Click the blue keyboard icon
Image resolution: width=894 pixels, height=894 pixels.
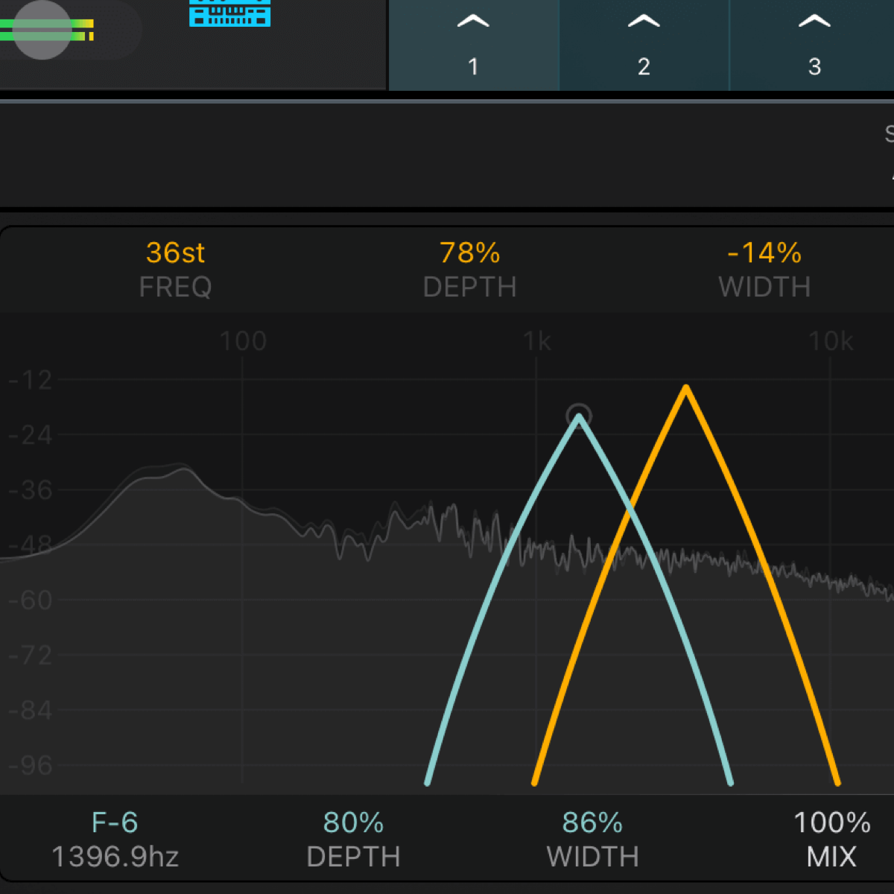click(229, 13)
